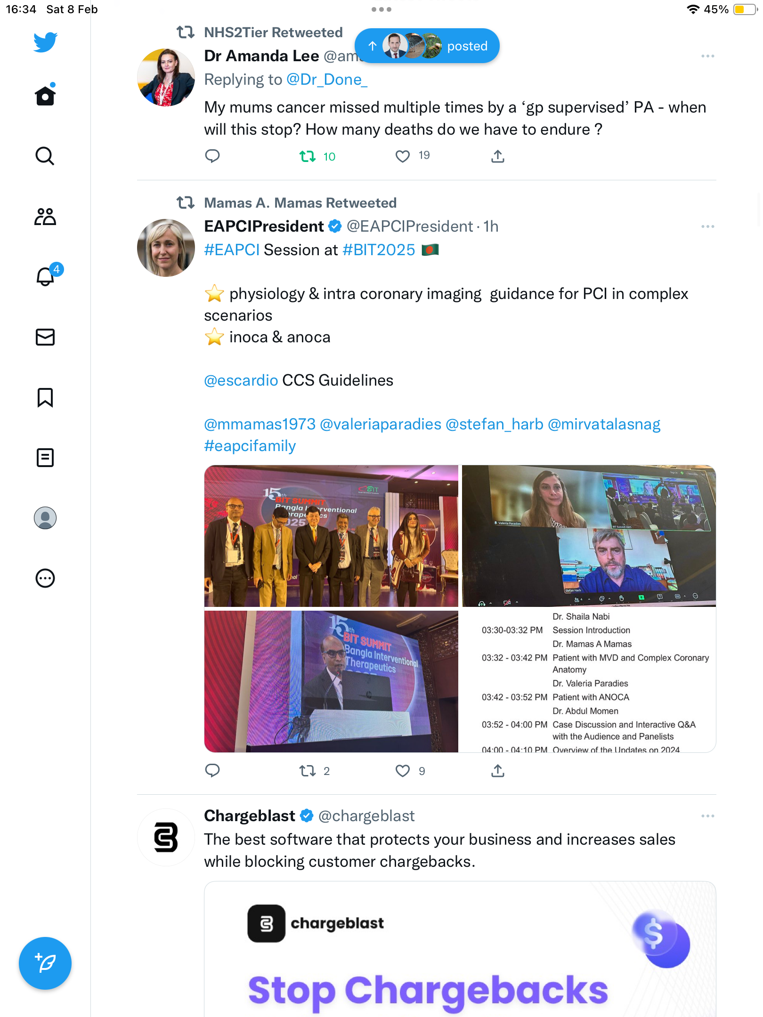The height and width of the screenshot is (1017, 763).
Task: Open the #BIT2025 hashtag link
Action: (x=379, y=250)
